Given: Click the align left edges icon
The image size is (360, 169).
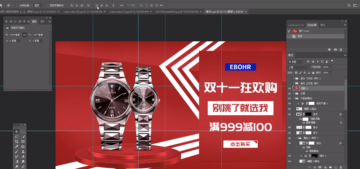Looking at the screenshot, I should tap(72, 5).
